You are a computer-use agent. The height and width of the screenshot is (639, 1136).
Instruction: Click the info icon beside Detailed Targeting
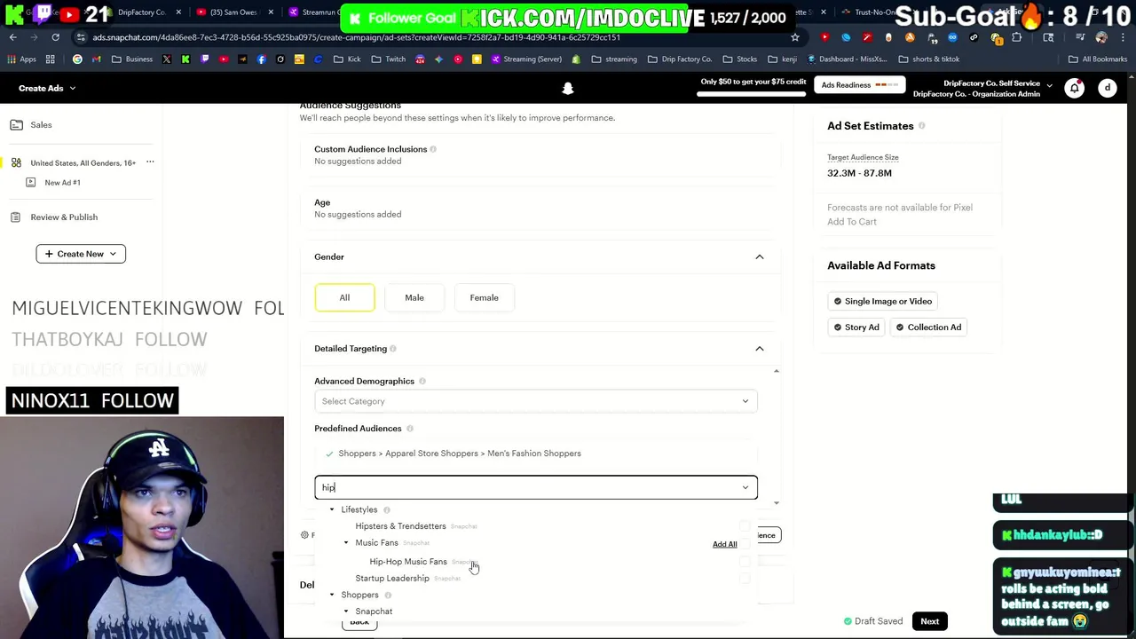[x=393, y=349]
